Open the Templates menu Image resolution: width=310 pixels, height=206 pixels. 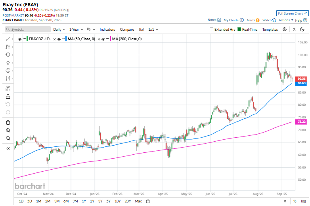[x=270, y=29]
